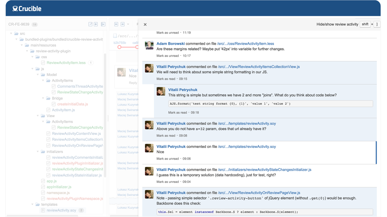Click the Bridge folder icon
Screen dimensions: 387x217
(48, 98)
